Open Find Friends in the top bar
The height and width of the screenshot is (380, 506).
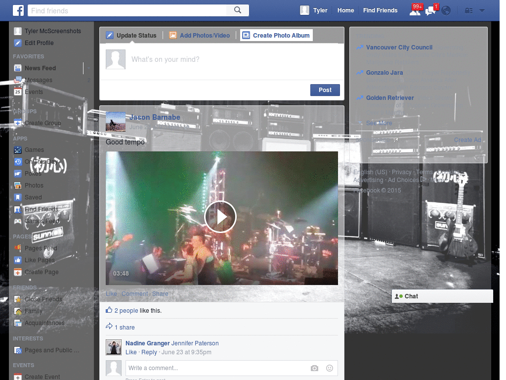pyautogui.click(x=380, y=10)
